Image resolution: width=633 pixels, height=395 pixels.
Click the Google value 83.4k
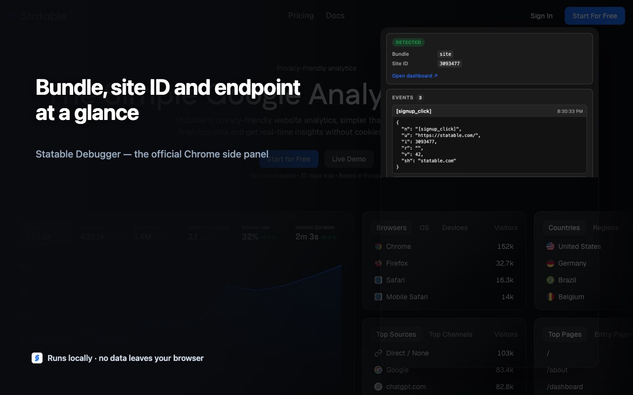click(505, 370)
